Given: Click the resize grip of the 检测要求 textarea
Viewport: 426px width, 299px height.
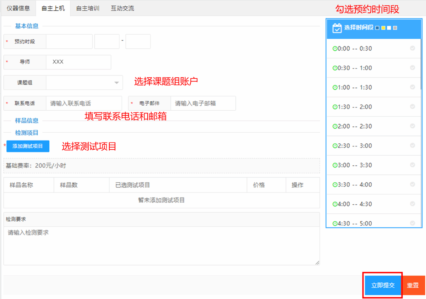Looking at the screenshot, I should pos(317,262).
